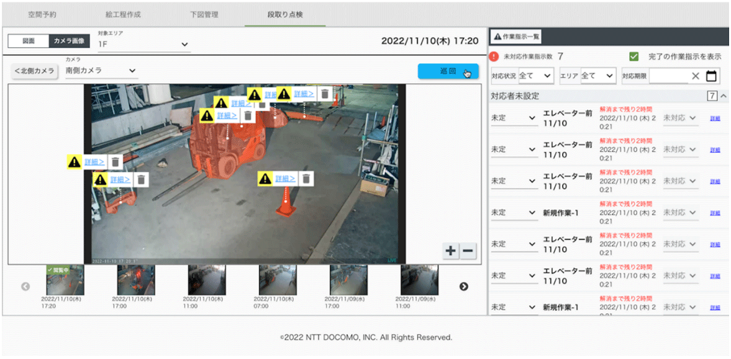Zoom in the camera image with plus
This screenshot has width=731, height=359.
click(450, 251)
